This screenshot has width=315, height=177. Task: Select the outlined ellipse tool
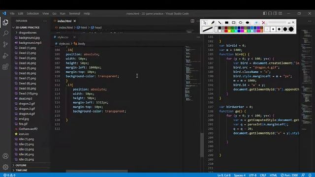click(240, 23)
